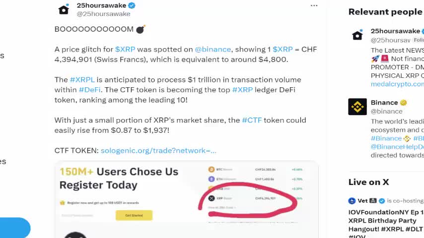424x238 pixels.
Task: Click the BTC coin icon in the image
Action: pyautogui.click(x=212, y=169)
